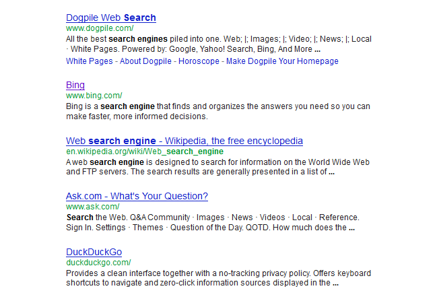This screenshot has width=439, height=303.
Task: Select Make Dogpile Your Homepage link
Action: 282,61
